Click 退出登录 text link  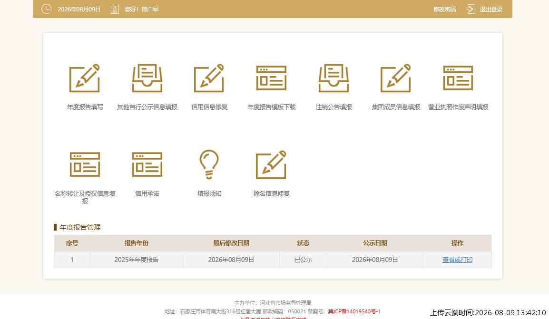coord(491,10)
